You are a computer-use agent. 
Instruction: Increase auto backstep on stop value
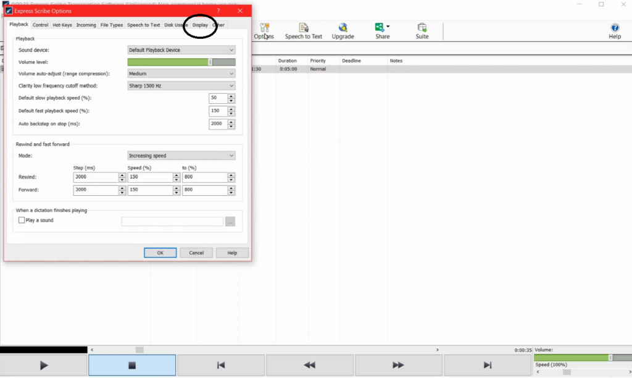[x=231, y=122]
